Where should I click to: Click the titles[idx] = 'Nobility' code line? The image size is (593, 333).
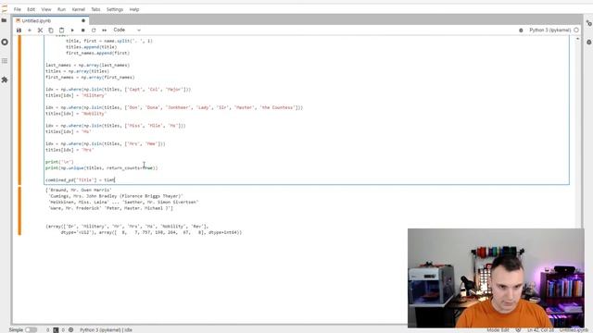(76, 114)
